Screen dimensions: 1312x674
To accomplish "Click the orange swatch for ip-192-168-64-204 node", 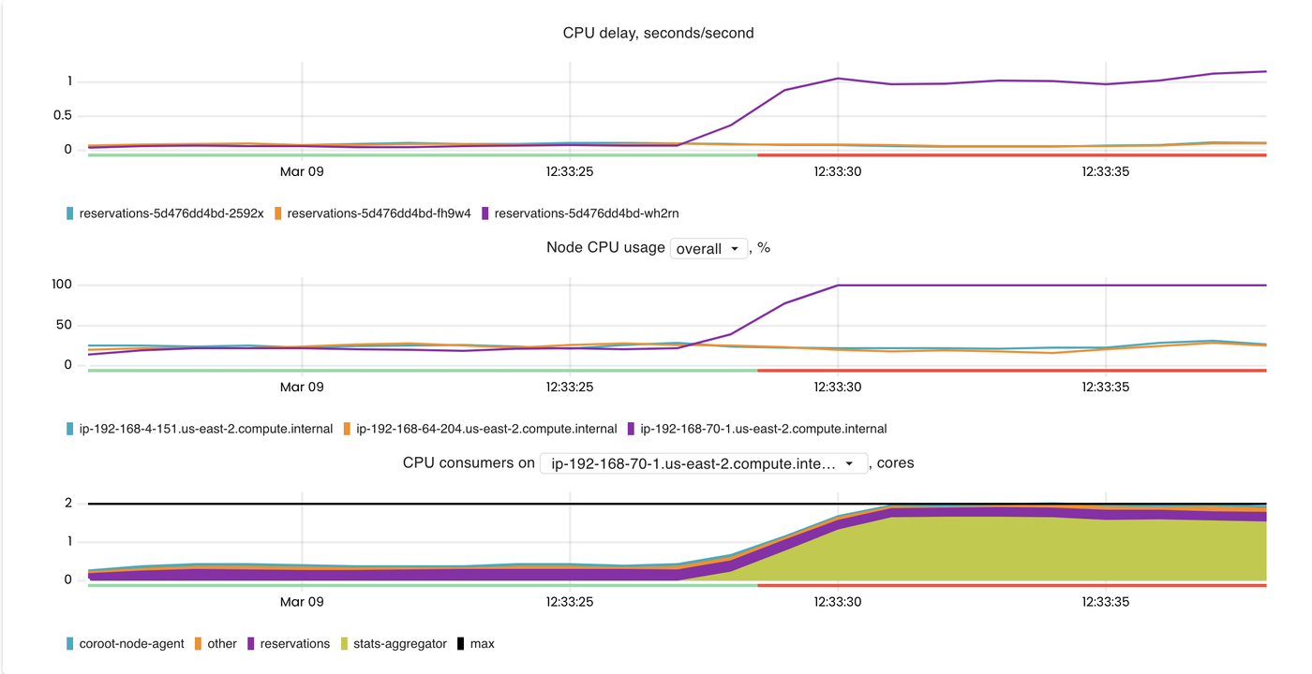I will point(349,428).
